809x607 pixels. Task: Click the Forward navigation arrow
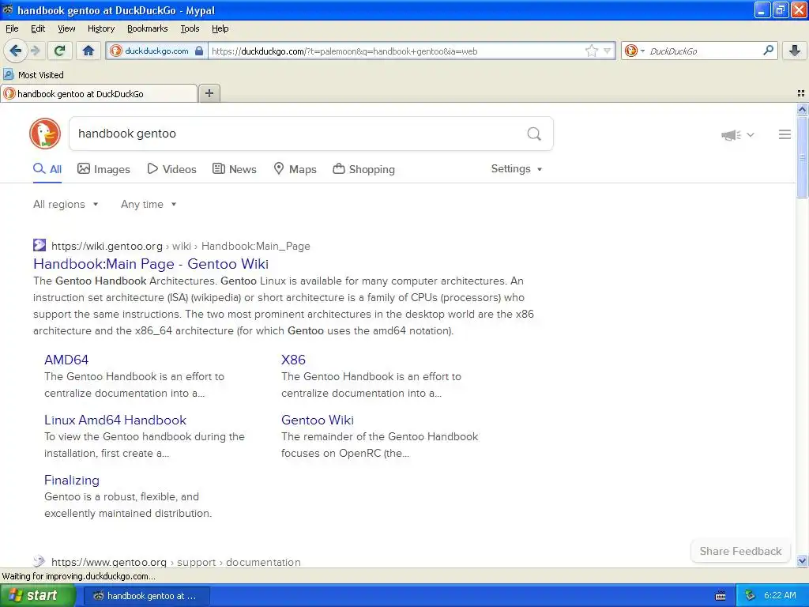coord(35,51)
